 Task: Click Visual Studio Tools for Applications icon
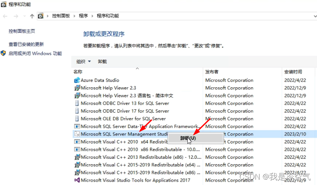click(x=77, y=180)
